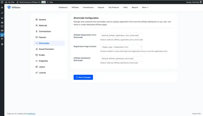
Task: Expand the More dropdown in top nav
Action: pyautogui.click(x=145, y=8)
